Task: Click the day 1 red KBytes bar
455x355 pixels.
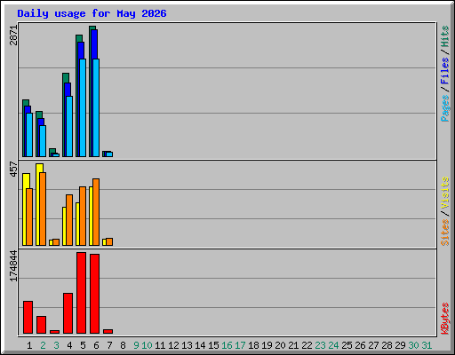Action: [x=28, y=318]
